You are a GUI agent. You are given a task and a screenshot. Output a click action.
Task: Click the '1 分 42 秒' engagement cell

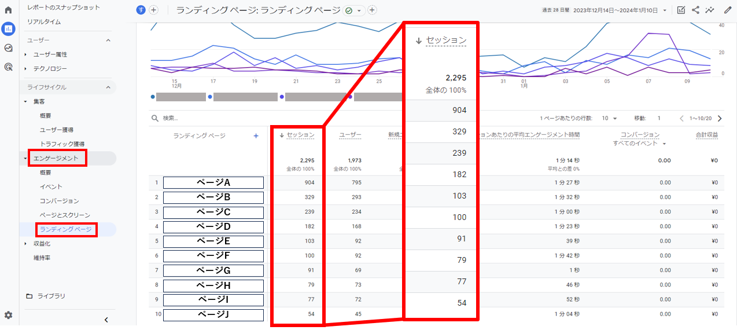[567, 255]
